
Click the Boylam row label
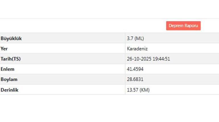pyautogui.click(x=9, y=80)
